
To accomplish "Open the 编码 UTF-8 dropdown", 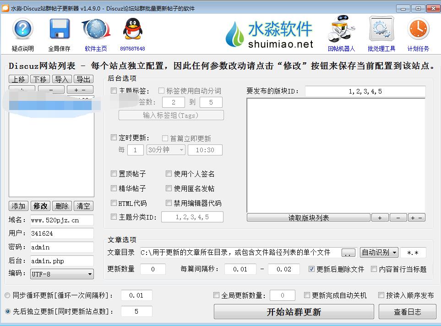I will tap(62, 274).
